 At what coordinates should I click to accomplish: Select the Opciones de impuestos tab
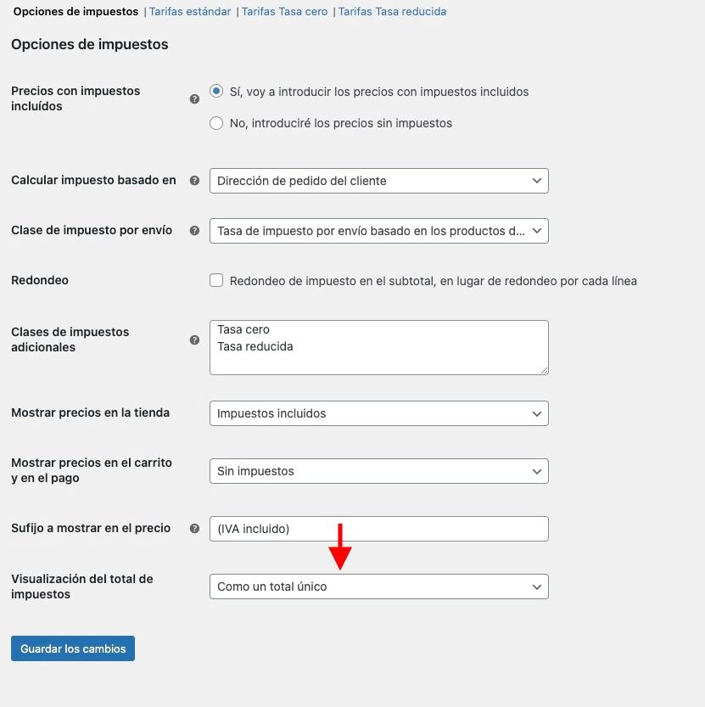click(76, 12)
